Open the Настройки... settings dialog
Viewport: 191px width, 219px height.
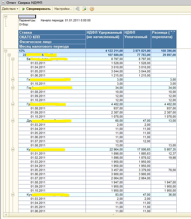point(63,9)
